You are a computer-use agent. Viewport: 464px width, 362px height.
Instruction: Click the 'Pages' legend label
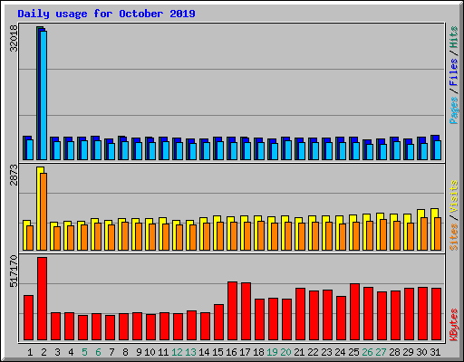tap(453, 110)
